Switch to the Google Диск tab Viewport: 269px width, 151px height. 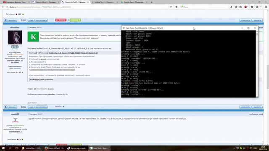click(x=134, y=2)
